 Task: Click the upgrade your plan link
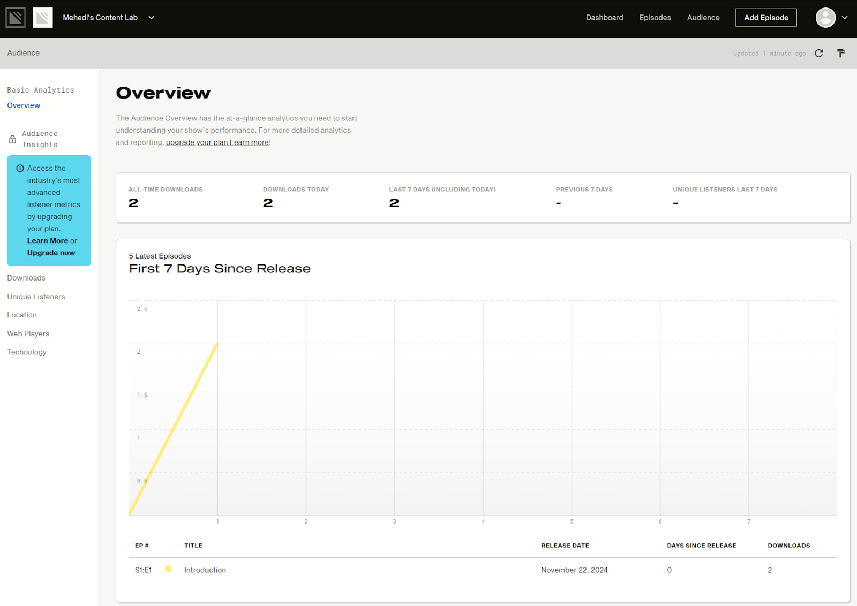[197, 142]
